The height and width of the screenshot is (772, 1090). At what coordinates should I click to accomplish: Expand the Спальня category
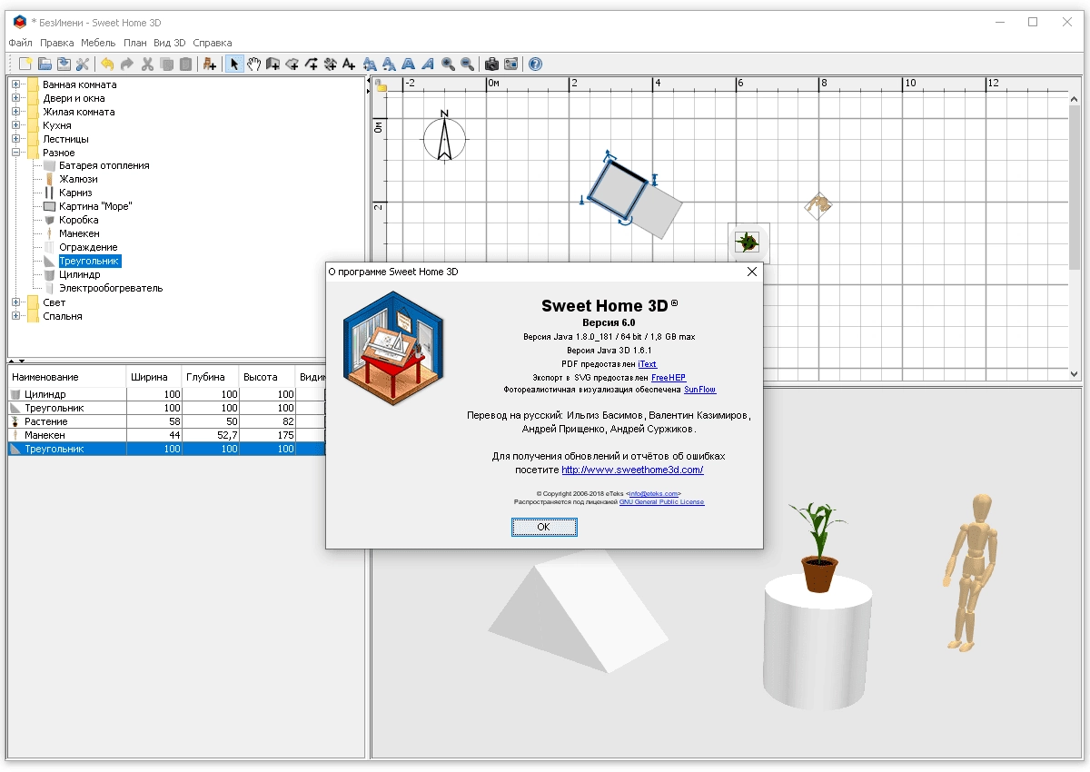[16, 316]
